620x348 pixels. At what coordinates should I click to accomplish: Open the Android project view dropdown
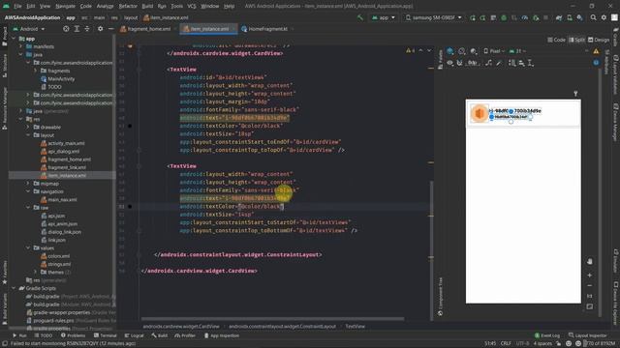tap(29, 29)
